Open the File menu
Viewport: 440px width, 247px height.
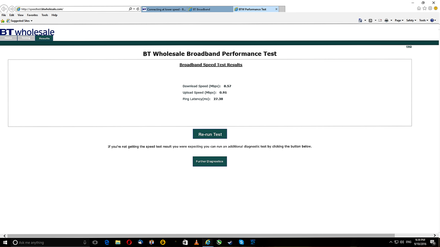pos(4,15)
